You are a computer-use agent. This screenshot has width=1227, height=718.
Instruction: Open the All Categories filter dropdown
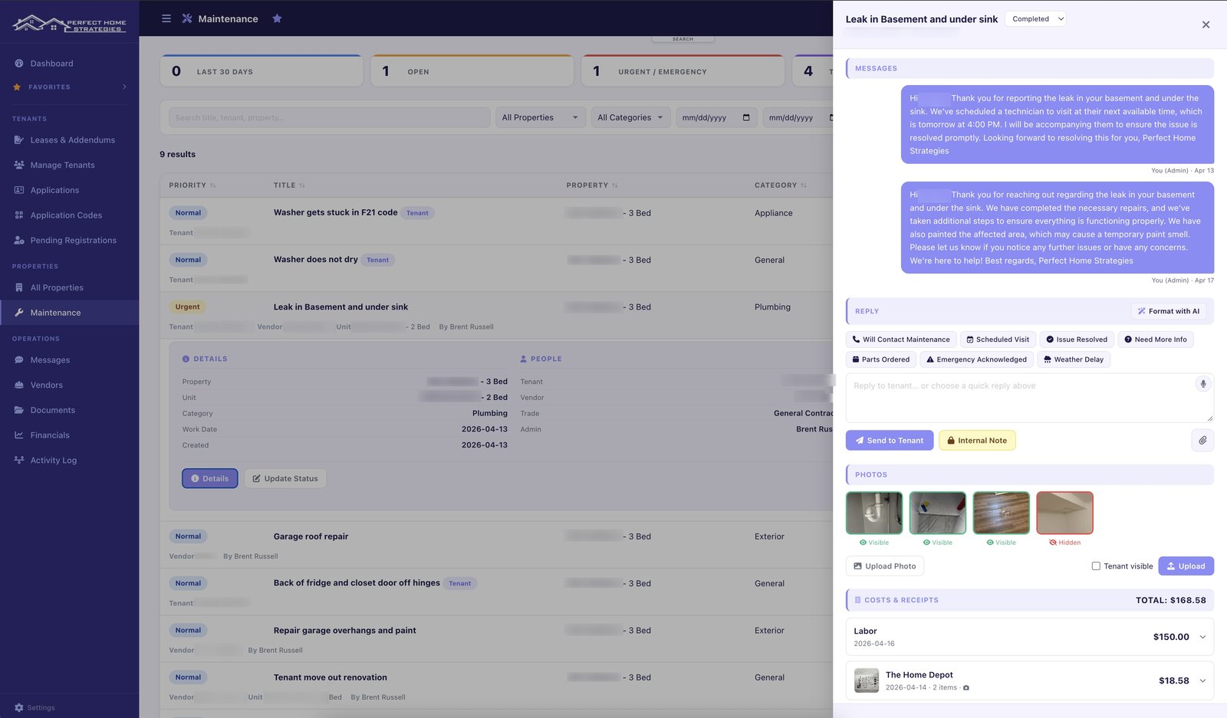630,117
